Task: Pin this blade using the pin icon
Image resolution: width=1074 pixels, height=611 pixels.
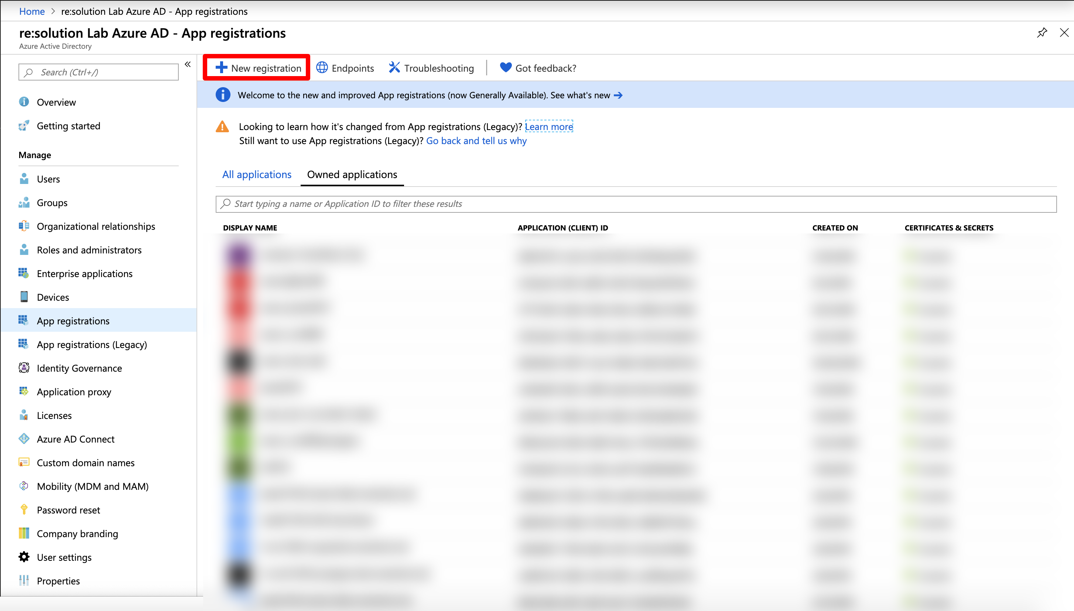Action: pos(1042,33)
